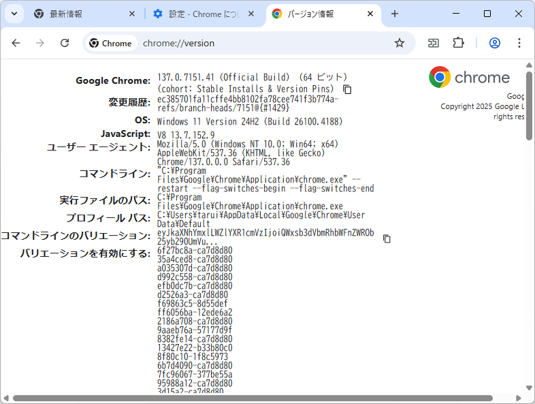Focus the chrome://version address bar
535x404 pixels.
(179, 44)
